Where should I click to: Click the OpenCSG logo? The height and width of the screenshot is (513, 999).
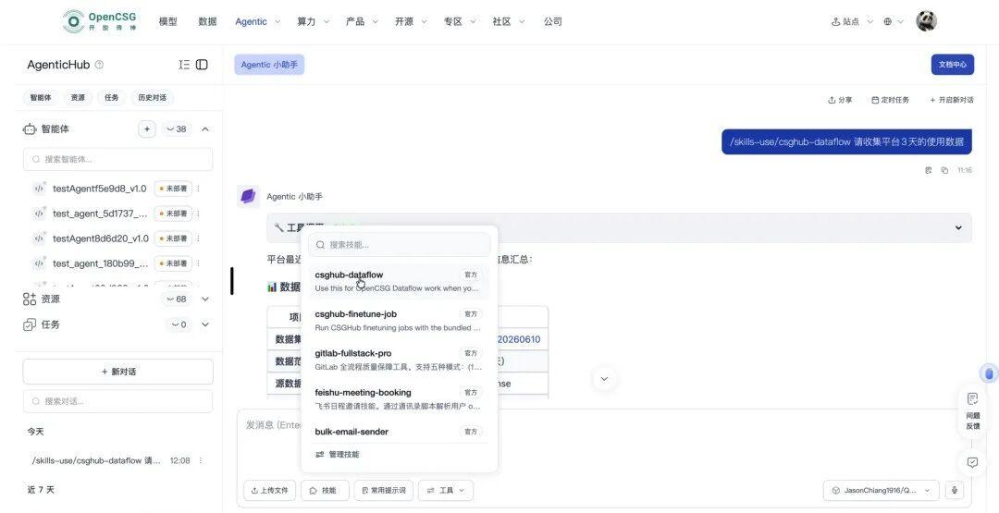tap(100, 21)
